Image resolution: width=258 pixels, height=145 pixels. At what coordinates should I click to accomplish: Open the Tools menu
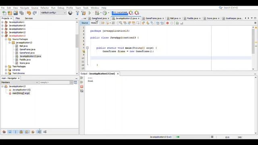tap(86, 8)
